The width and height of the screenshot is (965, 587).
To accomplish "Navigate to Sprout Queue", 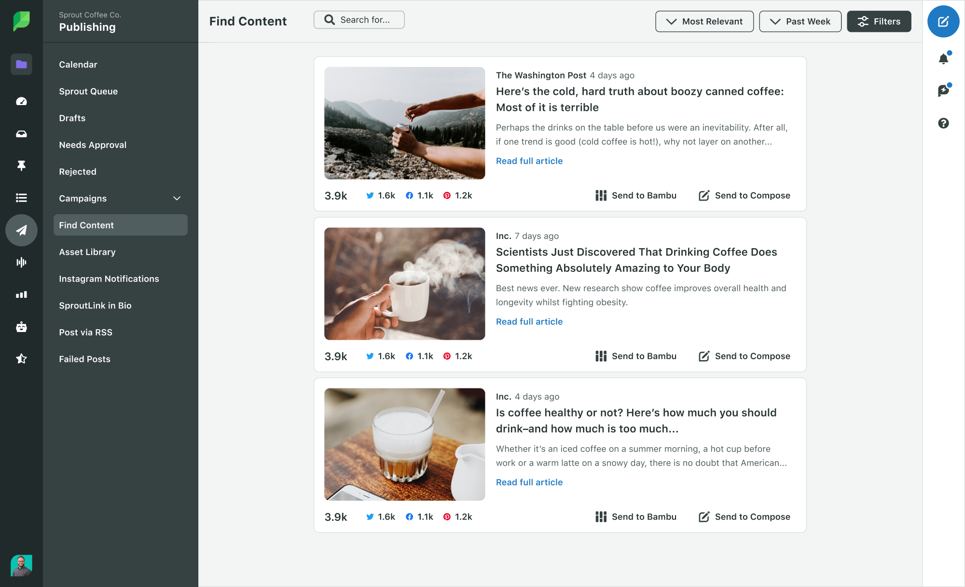I will (88, 91).
